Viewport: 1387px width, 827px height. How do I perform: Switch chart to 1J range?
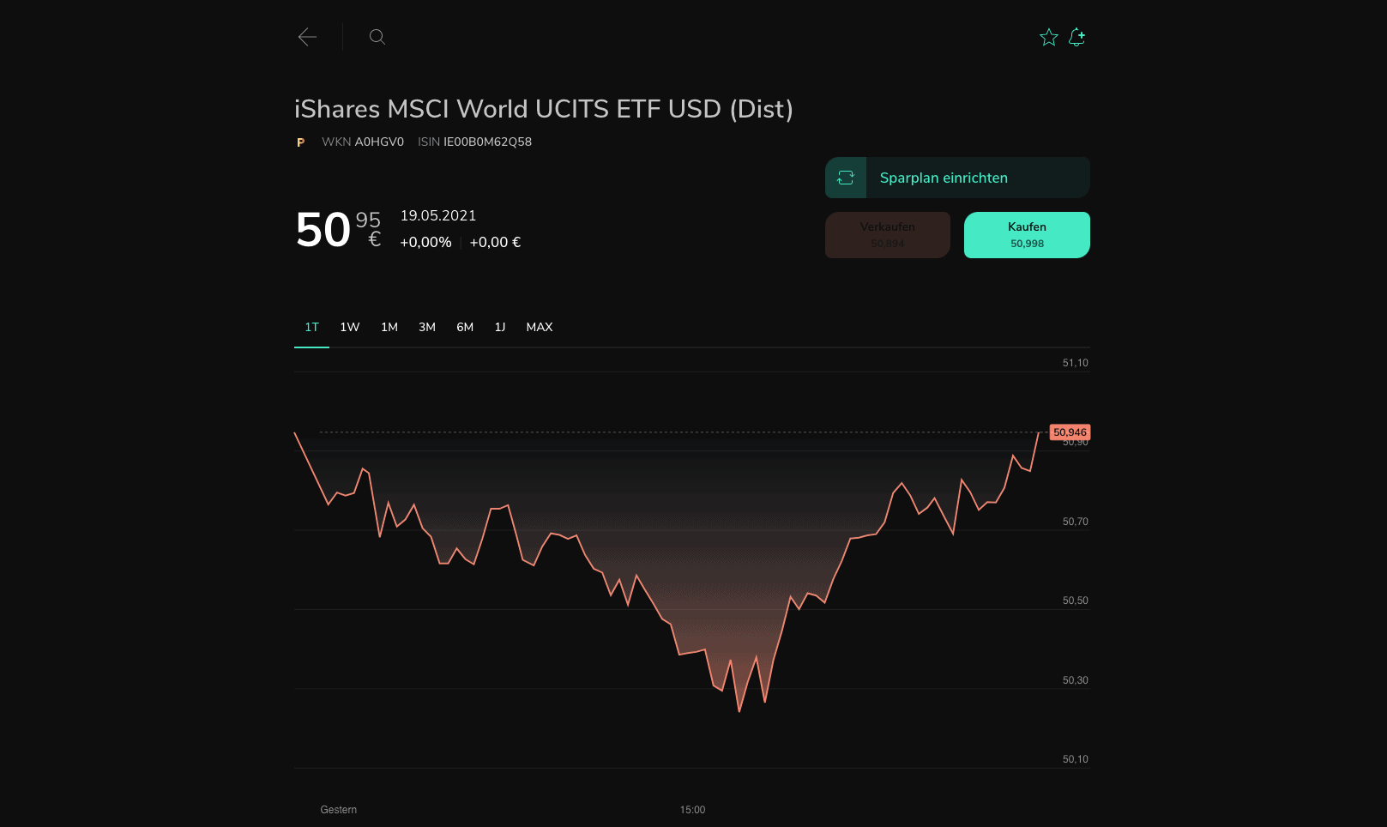pyautogui.click(x=500, y=327)
